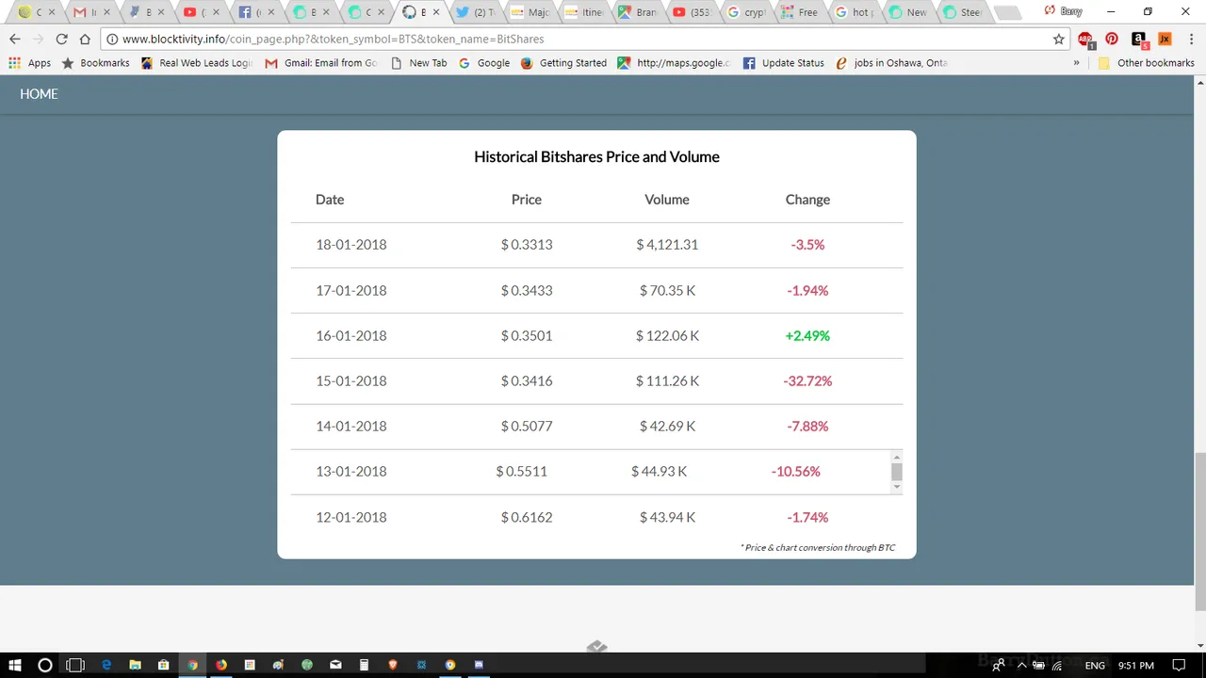Open Cortana search circle in taskbar
Screen dimensions: 1206x678
(x=44, y=665)
